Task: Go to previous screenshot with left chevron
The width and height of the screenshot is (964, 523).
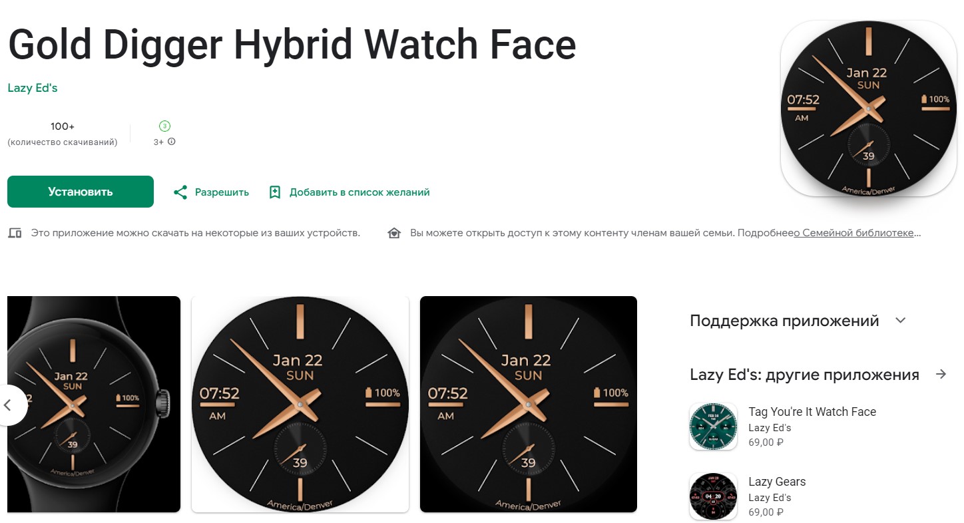Action: 9,405
